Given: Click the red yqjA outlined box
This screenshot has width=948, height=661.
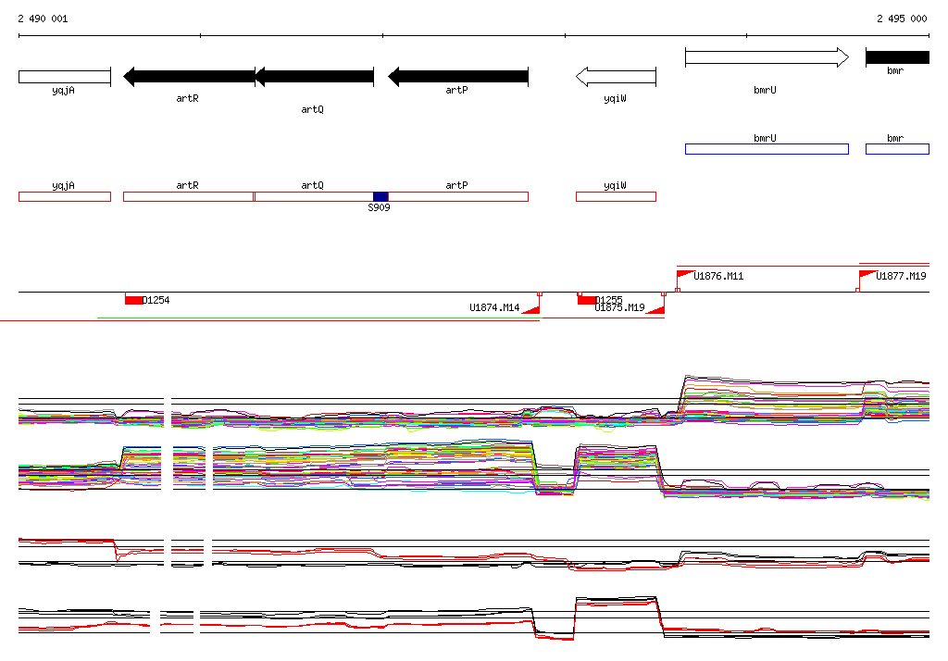Looking at the screenshot, I should click(65, 196).
